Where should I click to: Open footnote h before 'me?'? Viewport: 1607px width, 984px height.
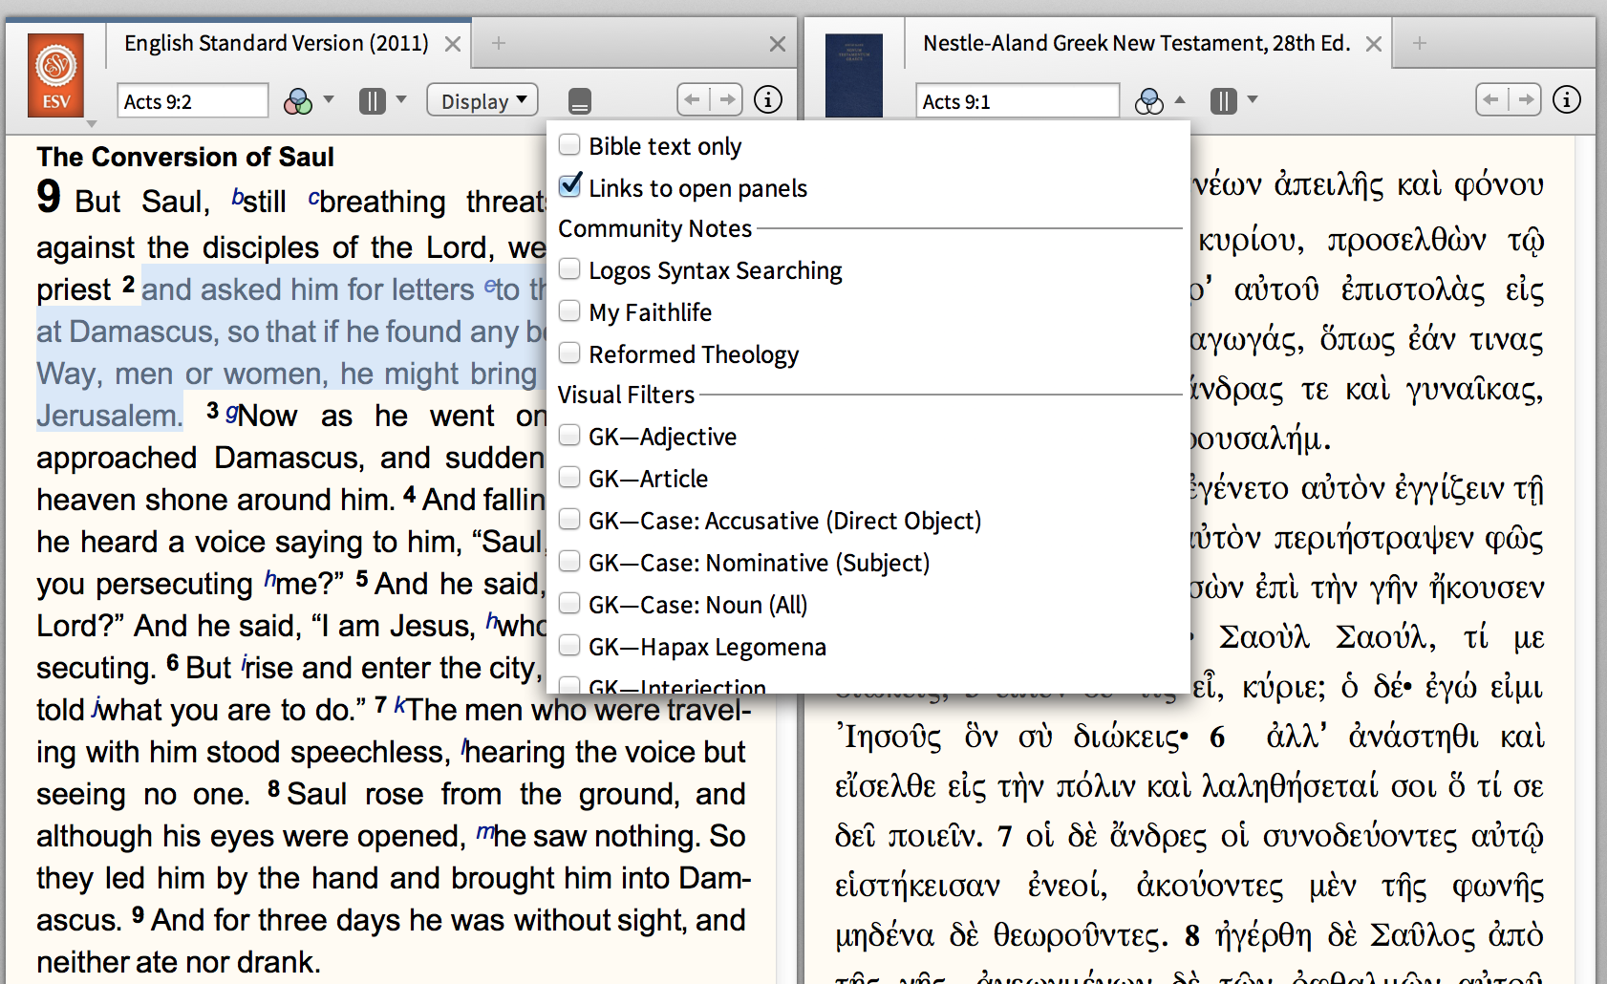tap(269, 579)
